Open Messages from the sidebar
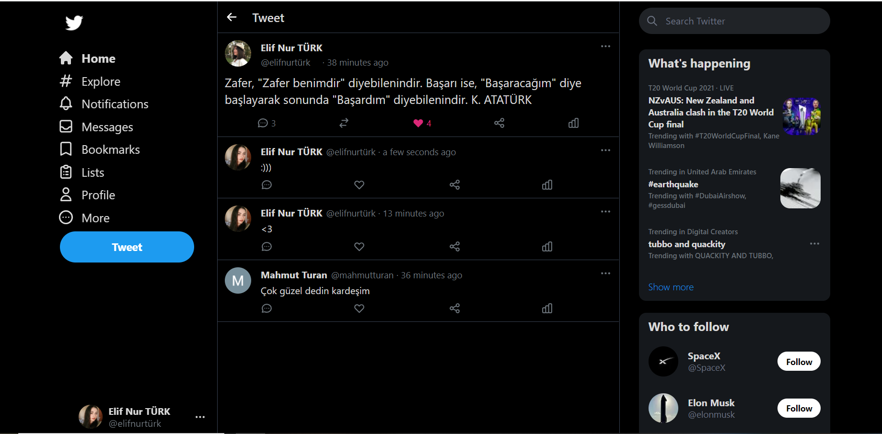 click(x=96, y=127)
